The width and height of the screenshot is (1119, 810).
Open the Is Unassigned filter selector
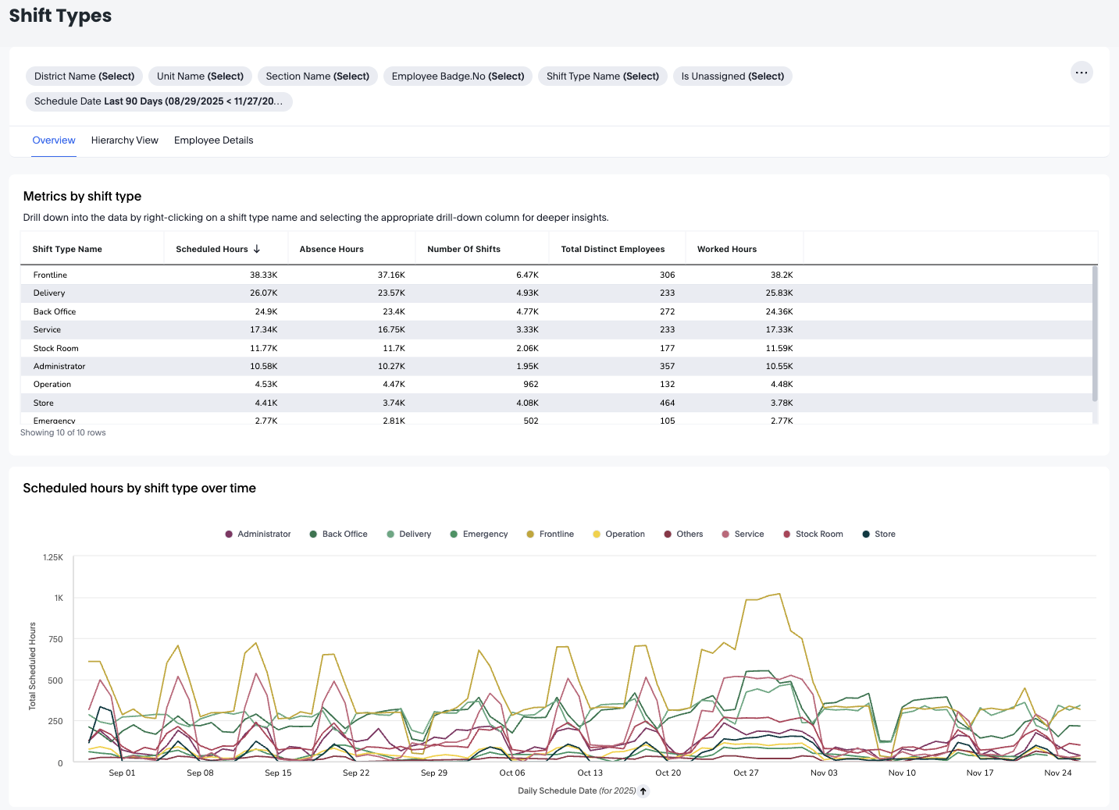(732, 76)
